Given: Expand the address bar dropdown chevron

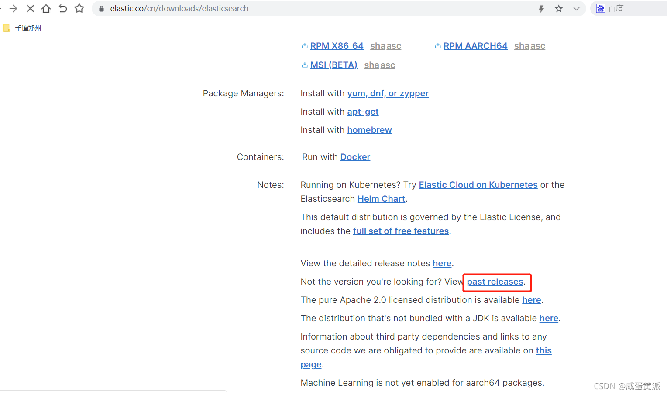Looking at the screenshot, I should coord(576,9).
